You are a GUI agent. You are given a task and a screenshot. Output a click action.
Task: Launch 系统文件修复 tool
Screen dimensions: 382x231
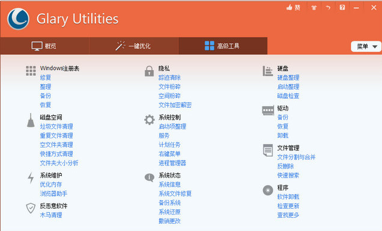(175, 194)
